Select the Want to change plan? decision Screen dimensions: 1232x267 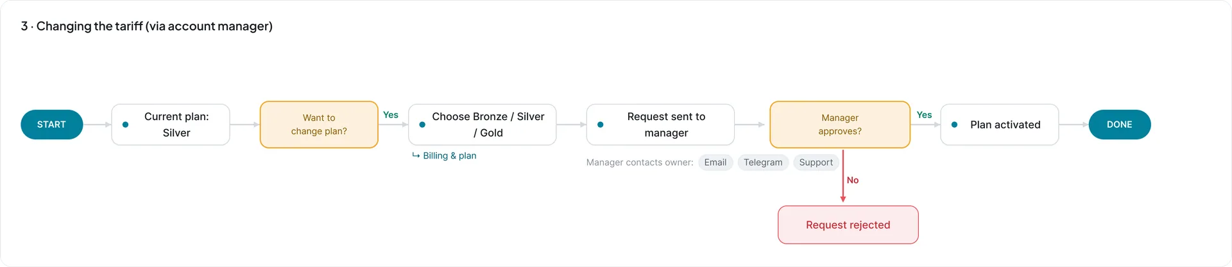(x=319, y=125)
